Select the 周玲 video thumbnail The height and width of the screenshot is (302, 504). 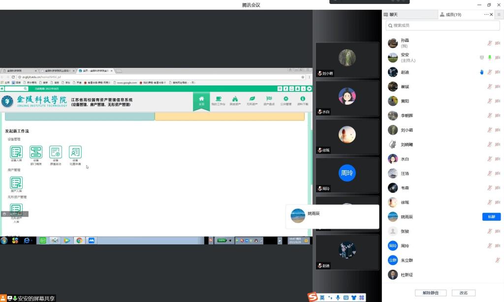(347, 176)
